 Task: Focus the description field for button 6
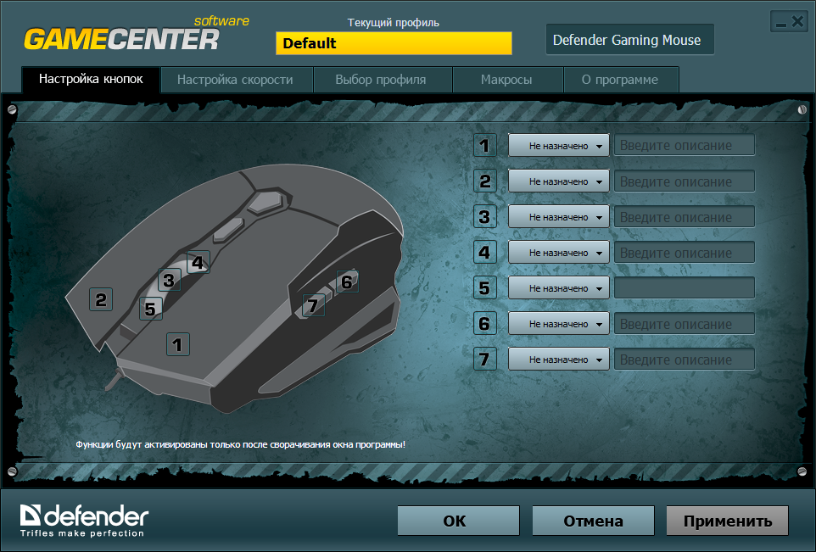click(685, 324)
